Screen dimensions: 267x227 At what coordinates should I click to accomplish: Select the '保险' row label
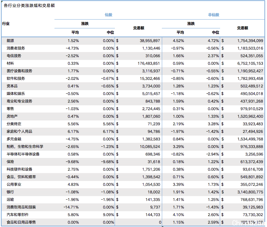[10, 162]
